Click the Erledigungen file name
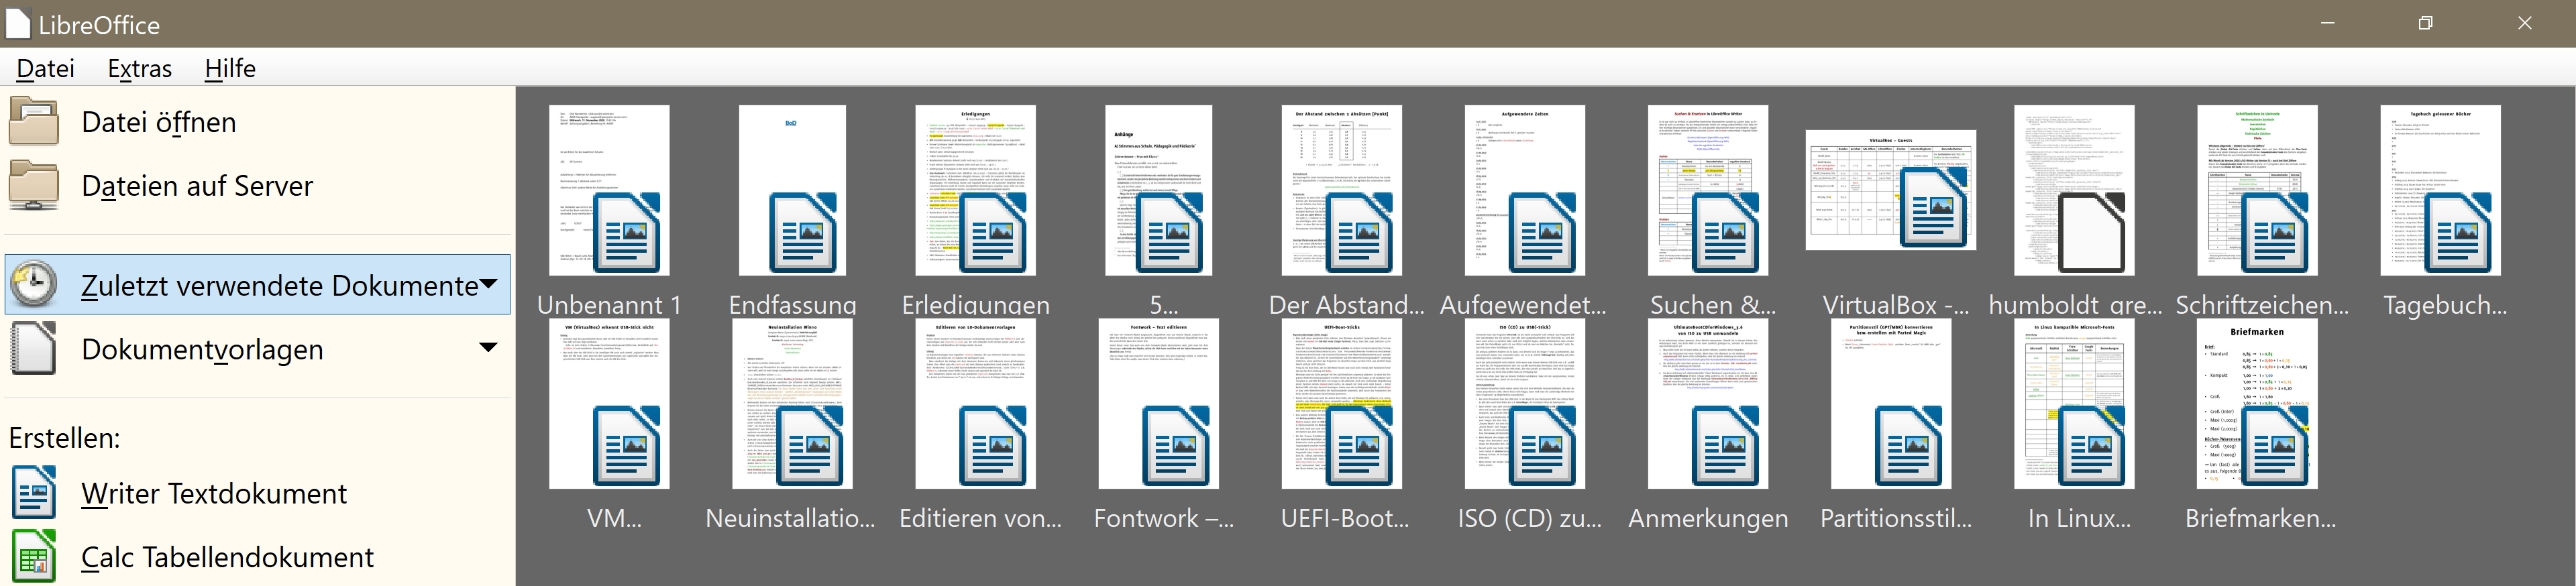This screenshot has width=2576, height=586. point(975,305)
